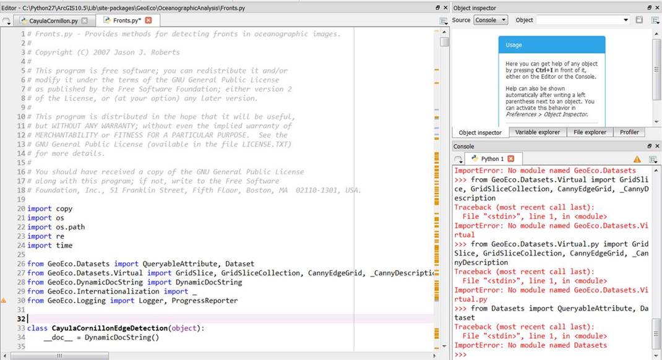Viewport: 662px width, 360px height.
Task: Undock the Editor pane
Action: (x=438, y=7)
